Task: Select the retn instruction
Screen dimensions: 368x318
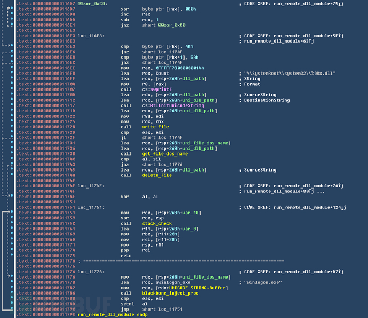Action: [126, 255]
